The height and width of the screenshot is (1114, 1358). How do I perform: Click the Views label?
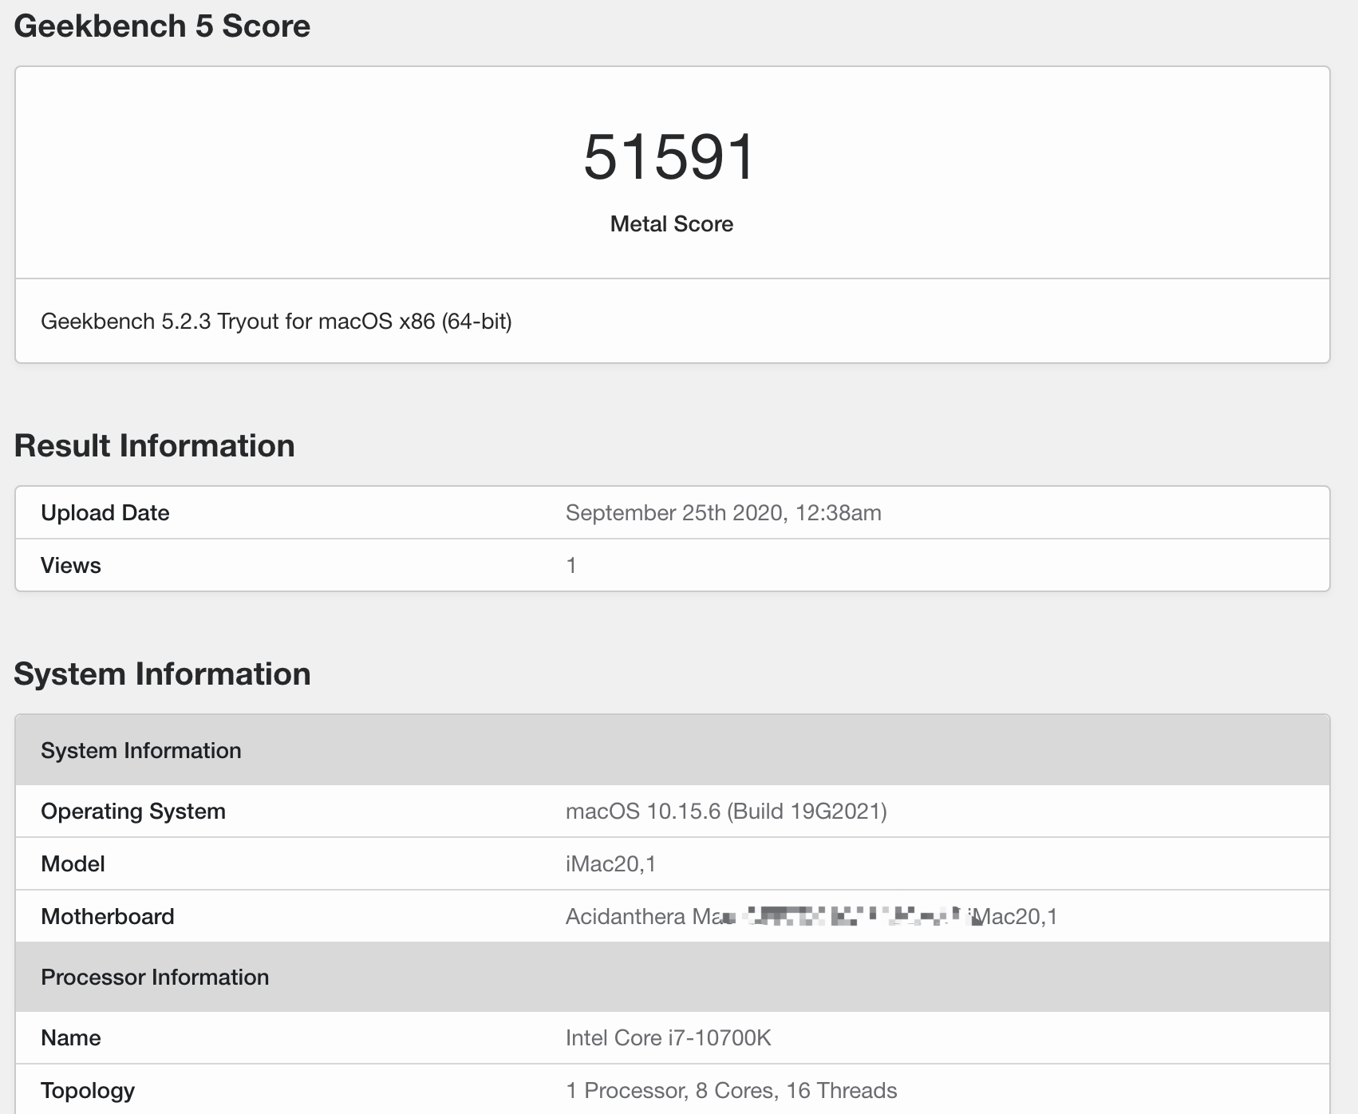click(71, 566)
